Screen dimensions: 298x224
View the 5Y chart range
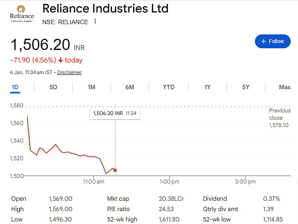pos(245,87)
